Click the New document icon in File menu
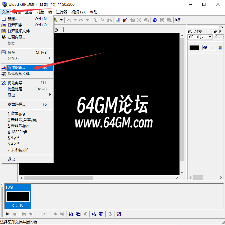 pyautogui.click(x=4, y=19)
